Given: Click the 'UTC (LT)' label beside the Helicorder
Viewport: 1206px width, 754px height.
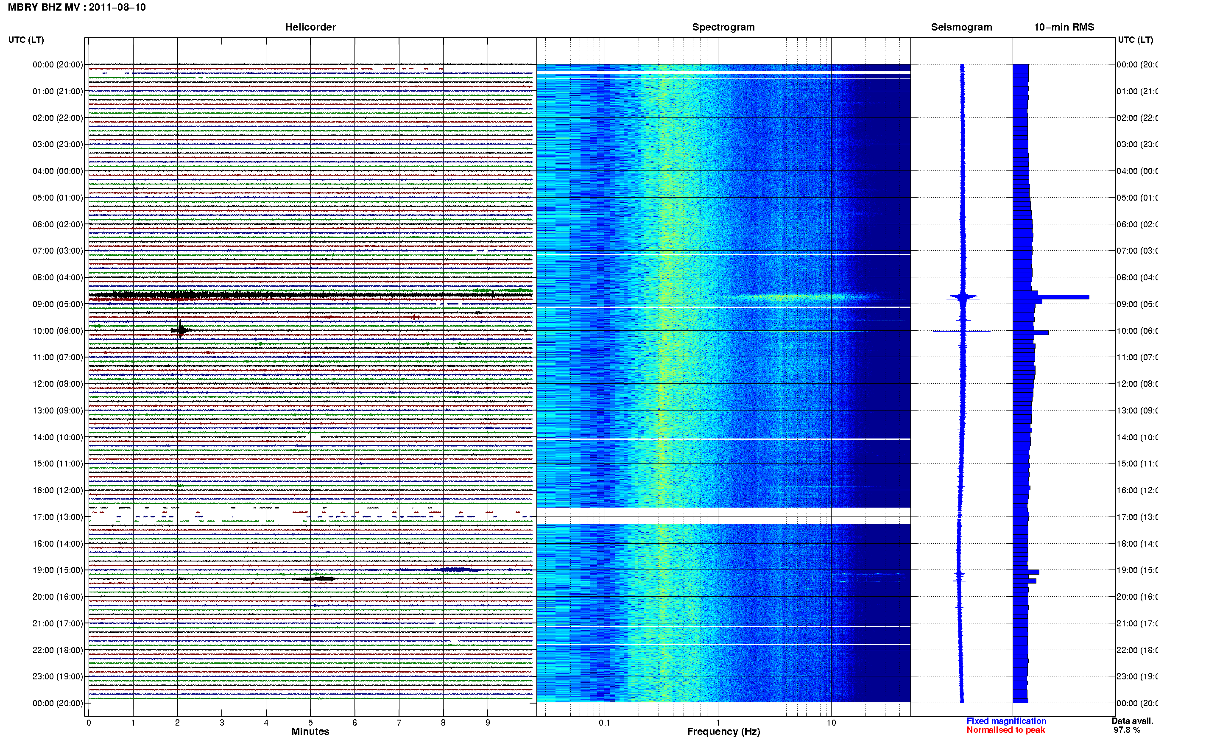Looking at the screenshot, I should 26,40.
